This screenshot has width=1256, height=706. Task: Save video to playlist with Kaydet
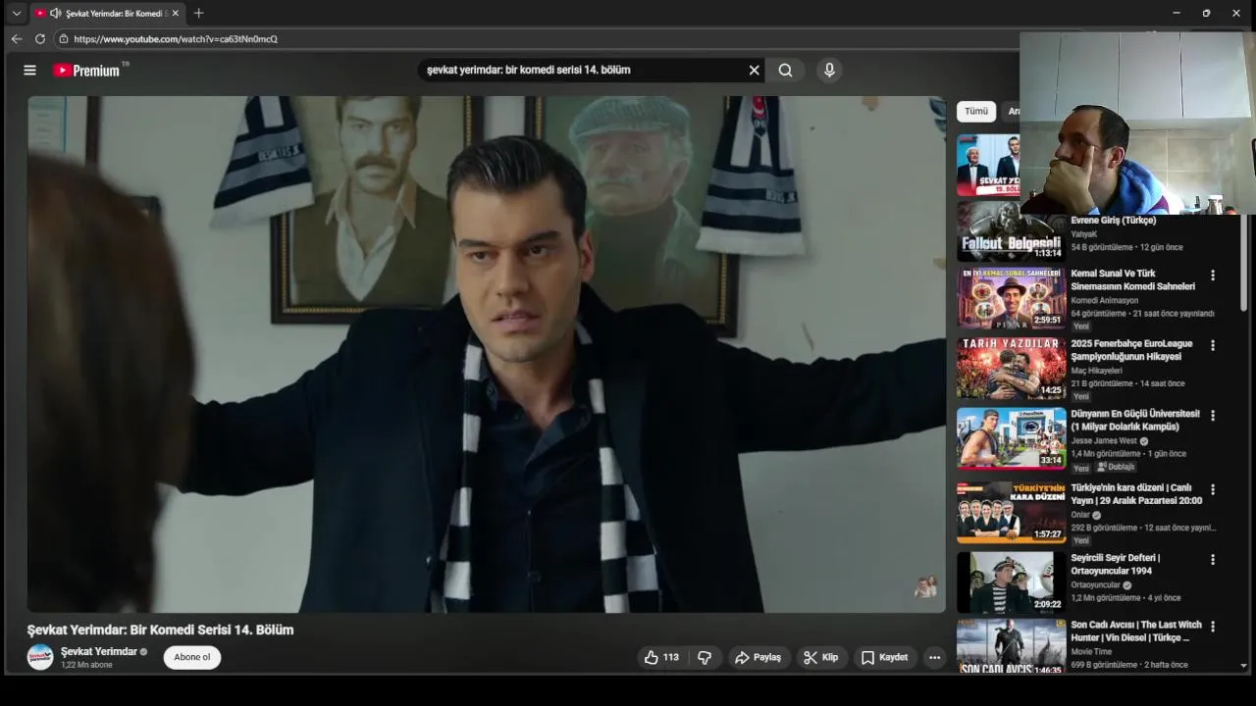[x=884, y=657]
